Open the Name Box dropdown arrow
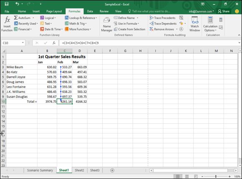Screen dimensions: 242x179 point(23,43)
